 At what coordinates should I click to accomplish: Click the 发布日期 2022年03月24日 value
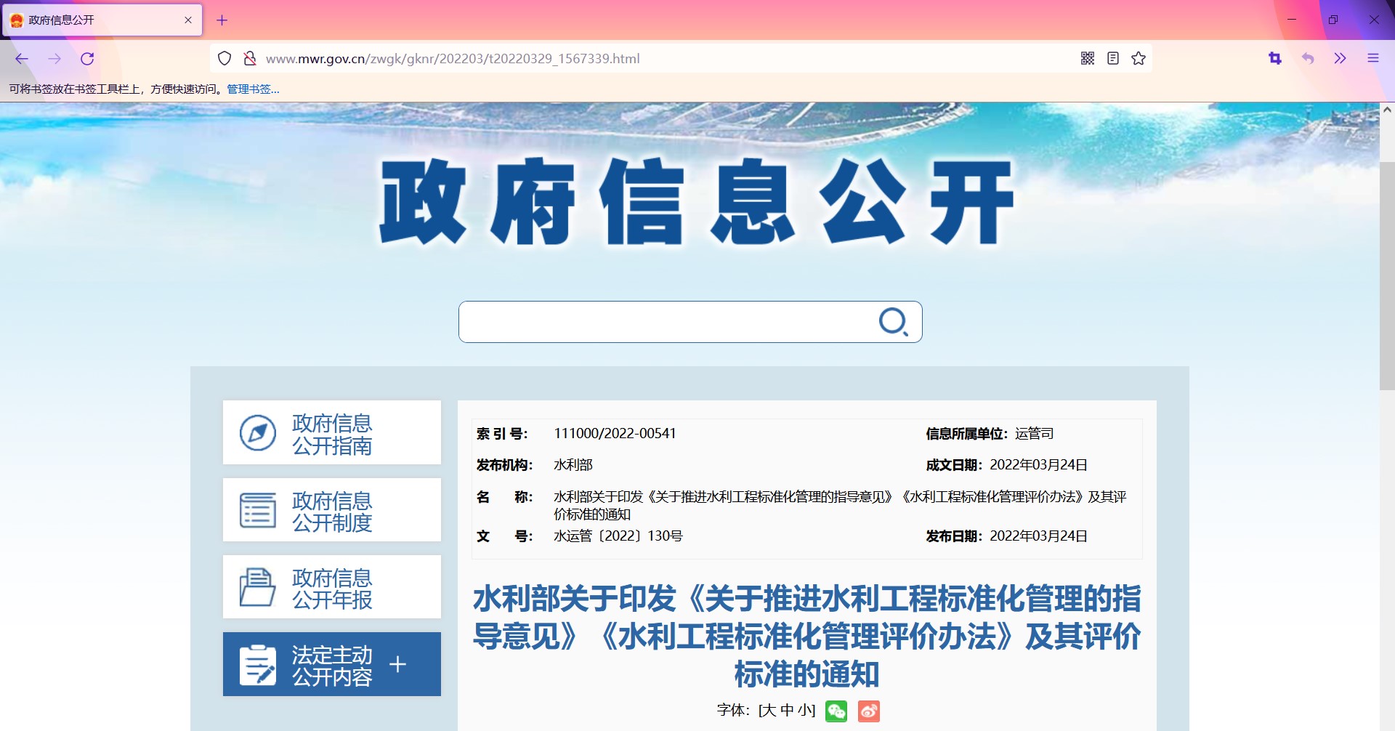[x=1038, y=536]
